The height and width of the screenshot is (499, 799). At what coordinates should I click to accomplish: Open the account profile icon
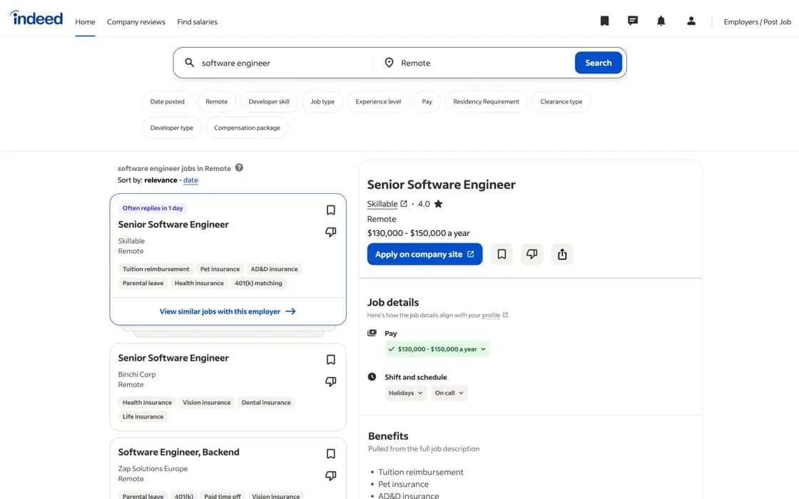point(691,21)
